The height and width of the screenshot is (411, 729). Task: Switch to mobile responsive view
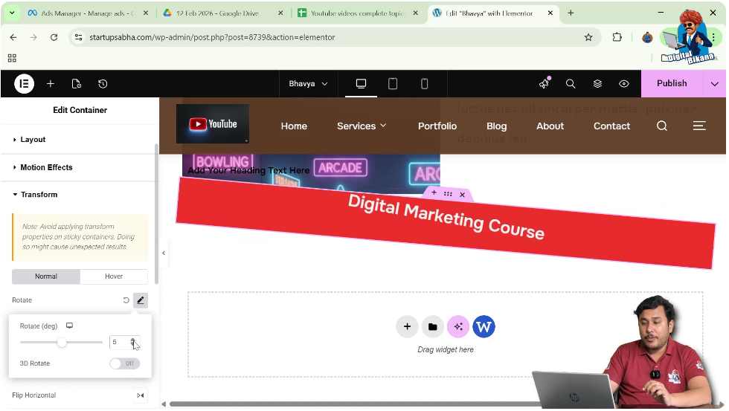point(425,84)
